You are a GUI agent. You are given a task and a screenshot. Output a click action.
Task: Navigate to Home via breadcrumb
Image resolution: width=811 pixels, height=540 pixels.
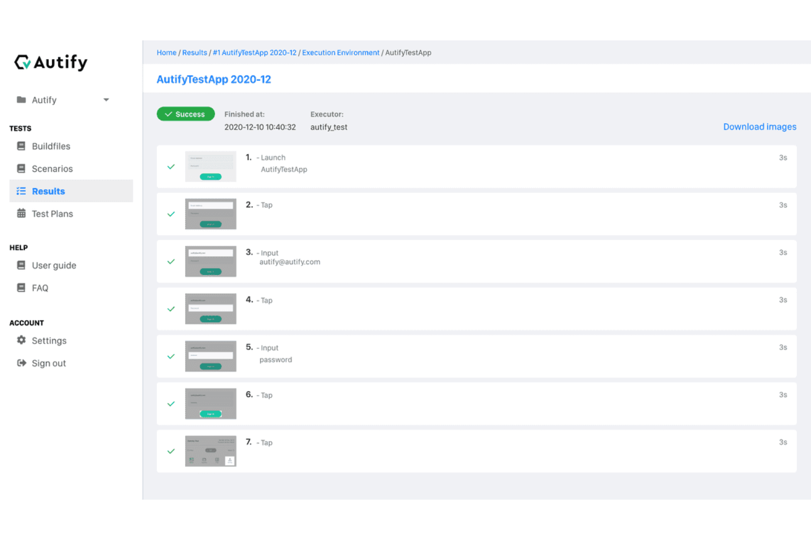click(167, 53)
